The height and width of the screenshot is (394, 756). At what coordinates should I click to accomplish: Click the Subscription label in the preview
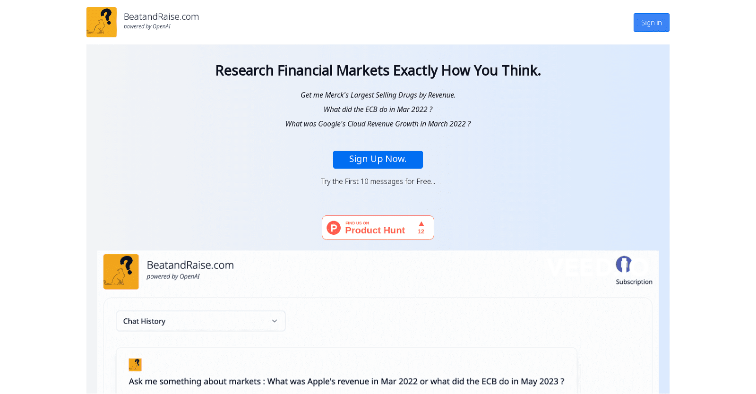[x=634, y=282]
